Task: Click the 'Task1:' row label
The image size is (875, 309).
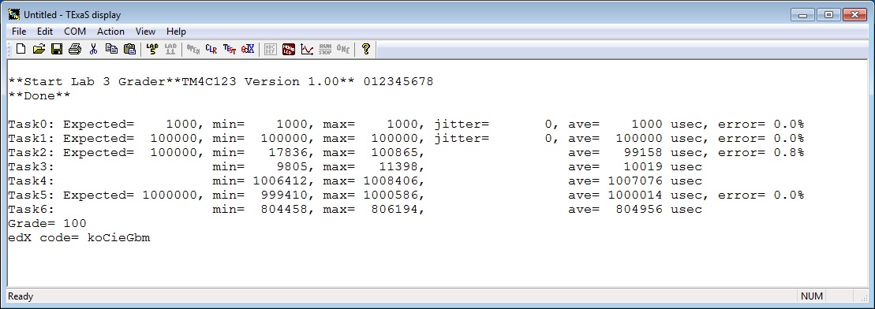Action: pyautogui.click(x=32, y=138)
